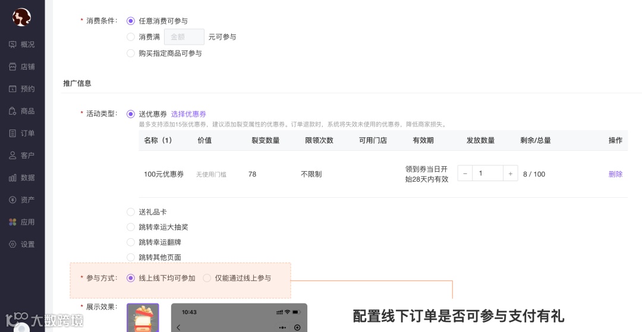The width and height of the screenshot is (642, 332).
Task: Open the 预约 appointment icon
Action: coord(12,88)
